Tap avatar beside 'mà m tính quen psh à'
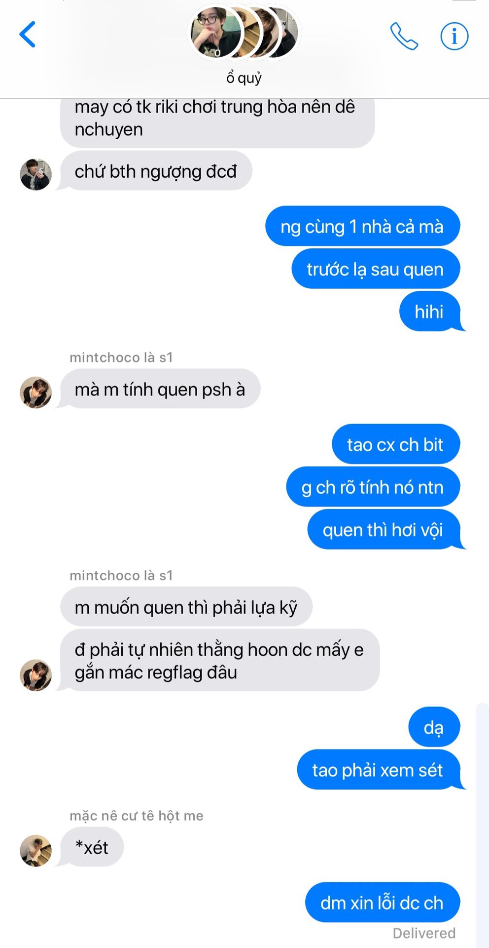 pos(35,393)
